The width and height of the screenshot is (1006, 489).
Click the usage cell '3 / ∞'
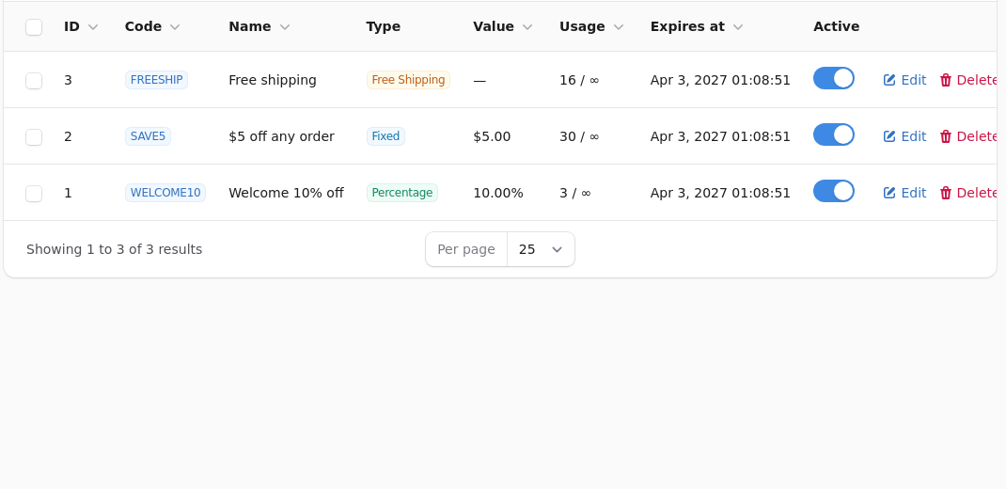point(575,193)
